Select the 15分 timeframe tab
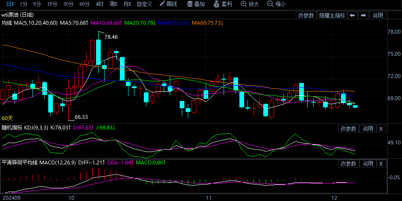Screen dimensions: 402x201 (52, 4)
